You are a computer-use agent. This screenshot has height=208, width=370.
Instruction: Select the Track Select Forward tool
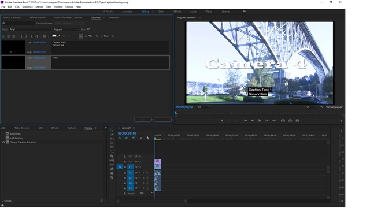click(x=112, y=135)
